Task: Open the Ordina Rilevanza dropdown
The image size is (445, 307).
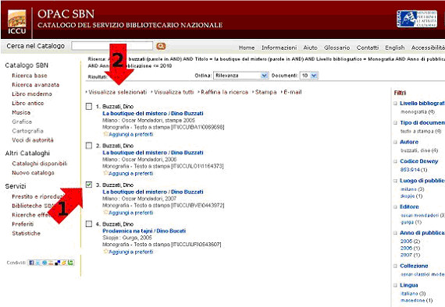Action: coord(240,76)
